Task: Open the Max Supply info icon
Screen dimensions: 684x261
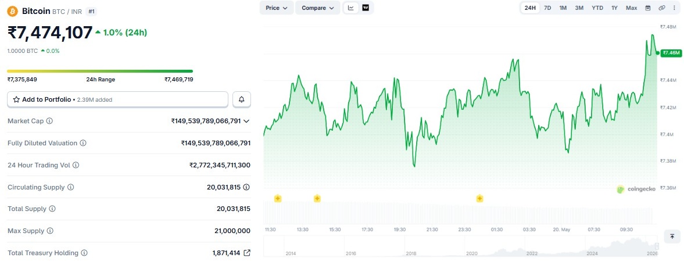Action: click(x=50, y=231)
